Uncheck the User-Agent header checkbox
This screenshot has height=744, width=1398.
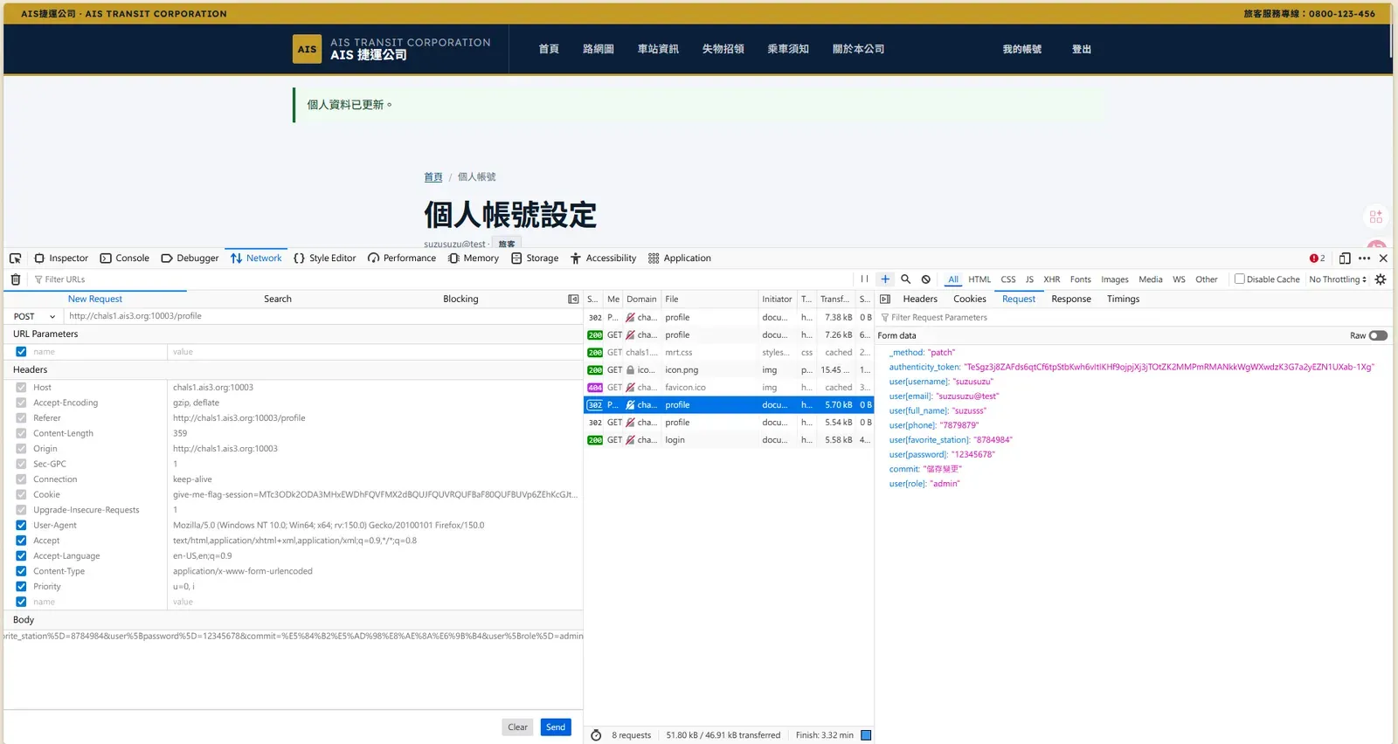pos(21,526)
